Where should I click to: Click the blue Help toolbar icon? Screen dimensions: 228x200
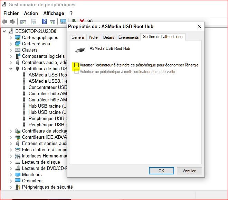coord(44,21)
